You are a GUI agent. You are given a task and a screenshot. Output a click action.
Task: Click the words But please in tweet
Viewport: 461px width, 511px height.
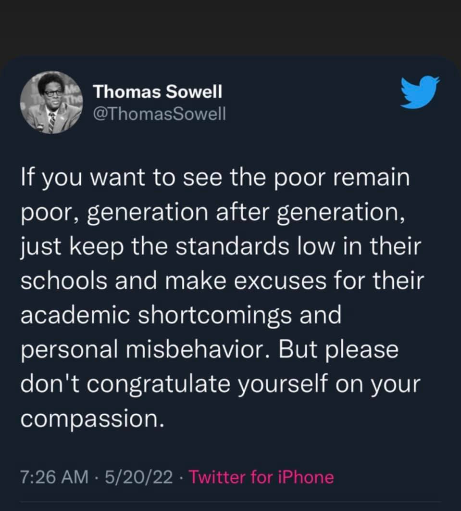[x=338, y=350]
